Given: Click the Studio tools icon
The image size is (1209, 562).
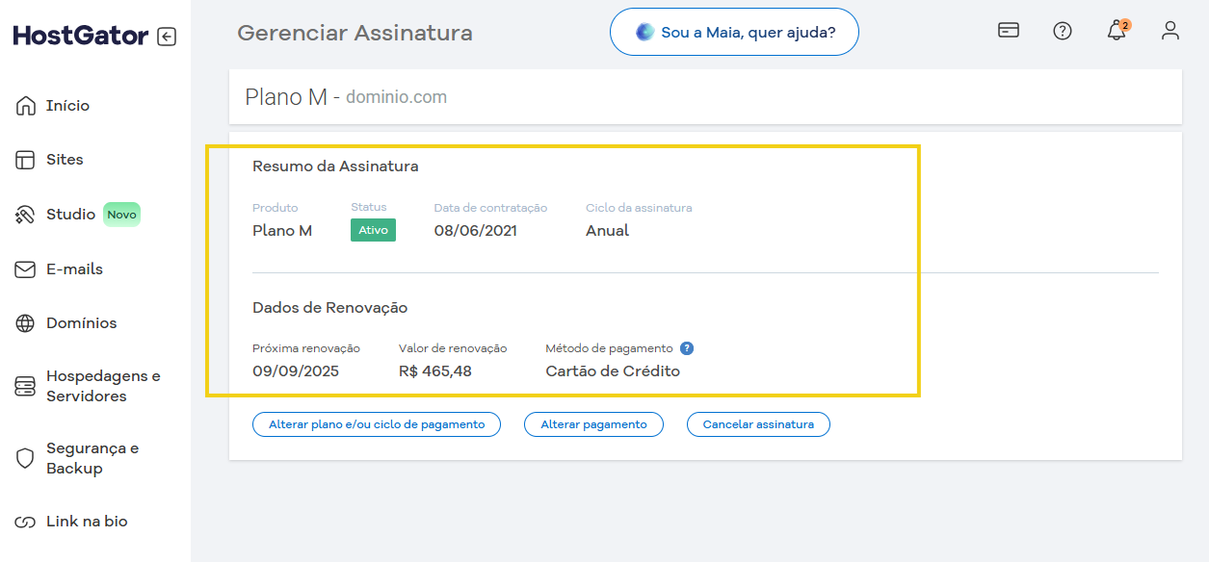Looking at the screenshot, I should pos(25,215).
